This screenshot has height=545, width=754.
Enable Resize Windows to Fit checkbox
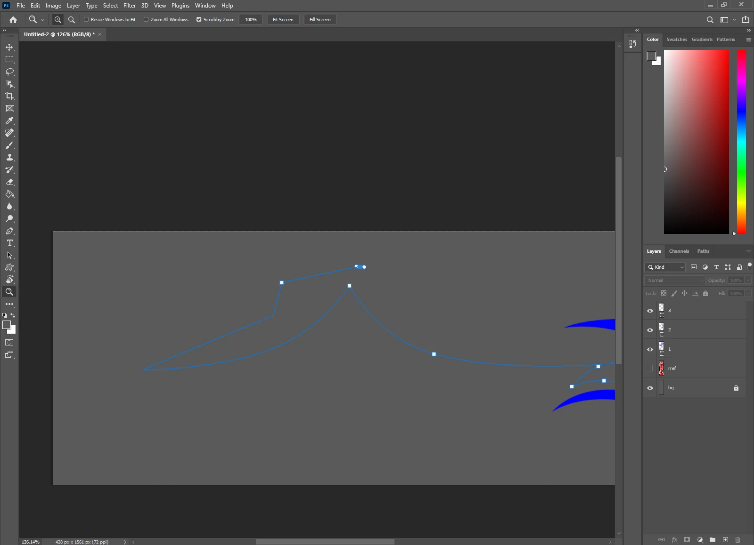pyautogui.click(x=86, y=20)
